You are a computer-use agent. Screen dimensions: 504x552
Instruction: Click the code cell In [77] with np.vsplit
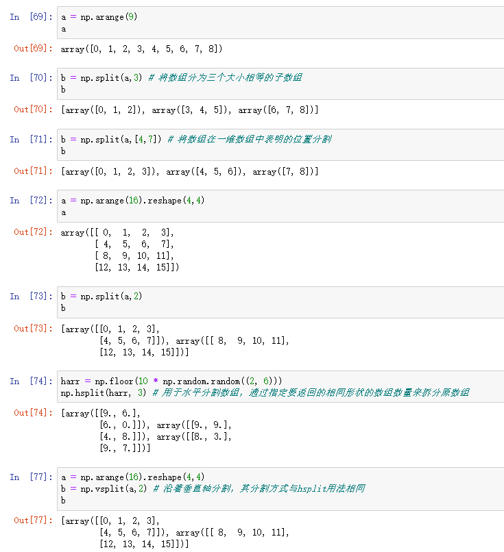point(280,488)
